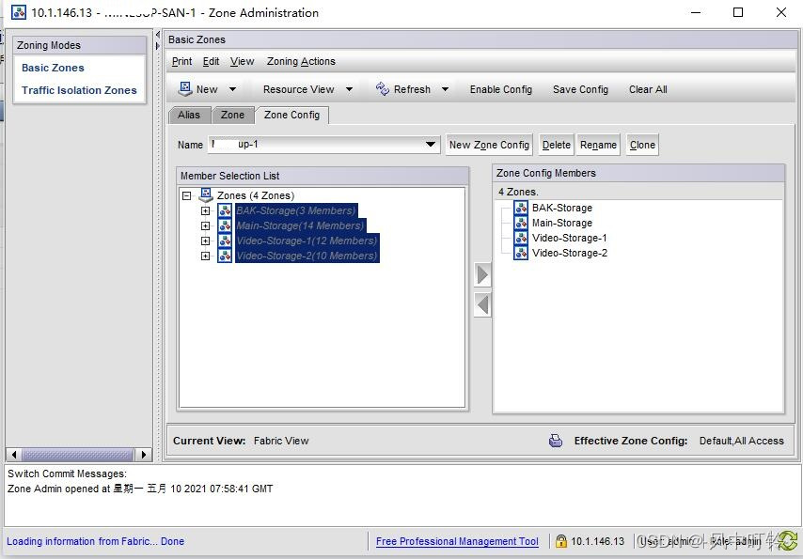This screenshot has width=803, height=559.
Task: Click the sidebar horizontal scrollbar thumb
Action: [78, 454]
